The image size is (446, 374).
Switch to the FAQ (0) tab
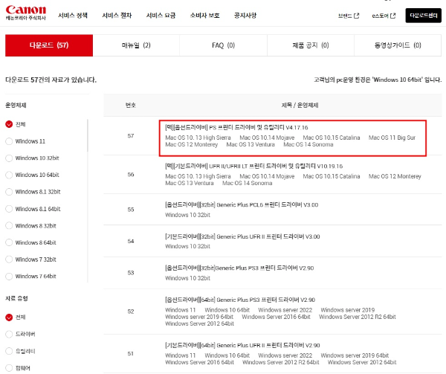(223, 45)
